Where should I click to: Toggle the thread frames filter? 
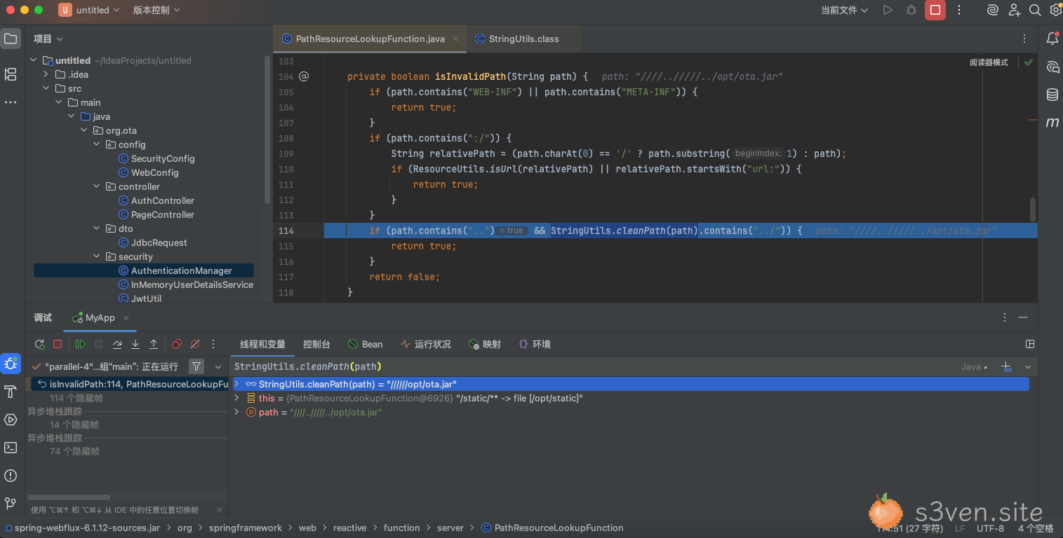point(196,366)
